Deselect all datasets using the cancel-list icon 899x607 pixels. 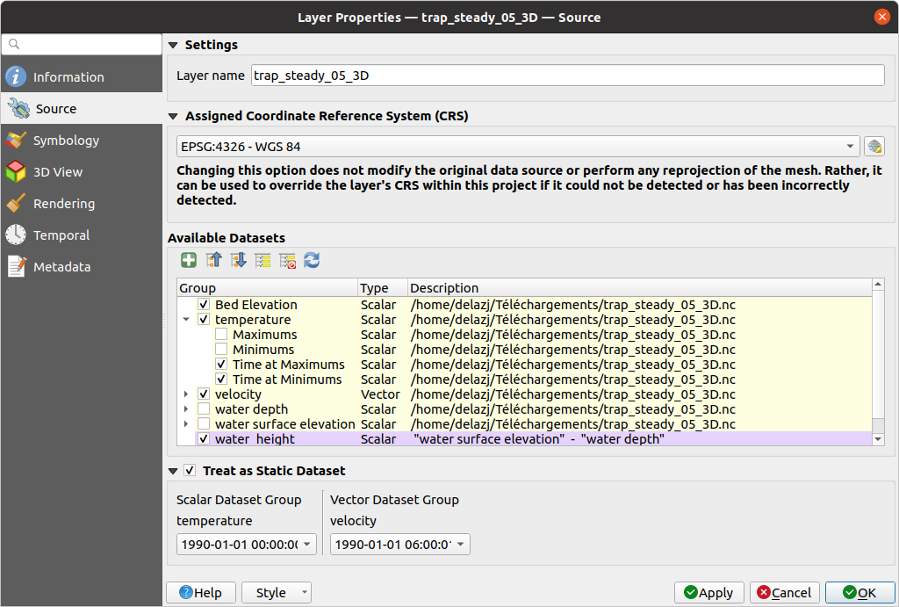tap(287, 260)
